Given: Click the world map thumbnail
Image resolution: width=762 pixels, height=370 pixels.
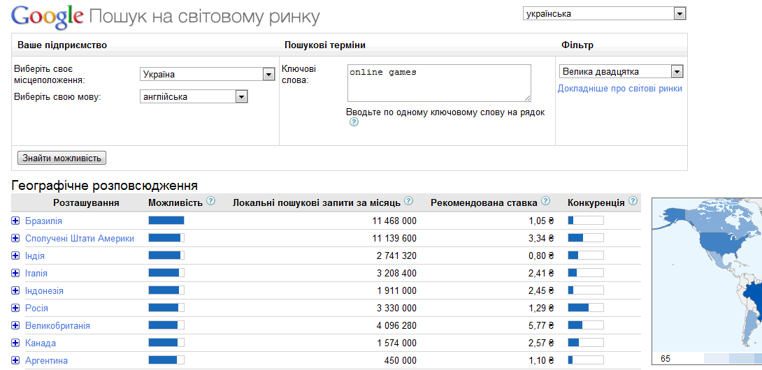Looking at the screenshot, I should coord(706,279).
